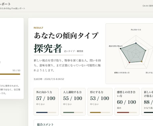This screenshot has height=126, width=153.
Task: Click the score 60 / 100
Action: pyautogui.click(x=126, y=102)
